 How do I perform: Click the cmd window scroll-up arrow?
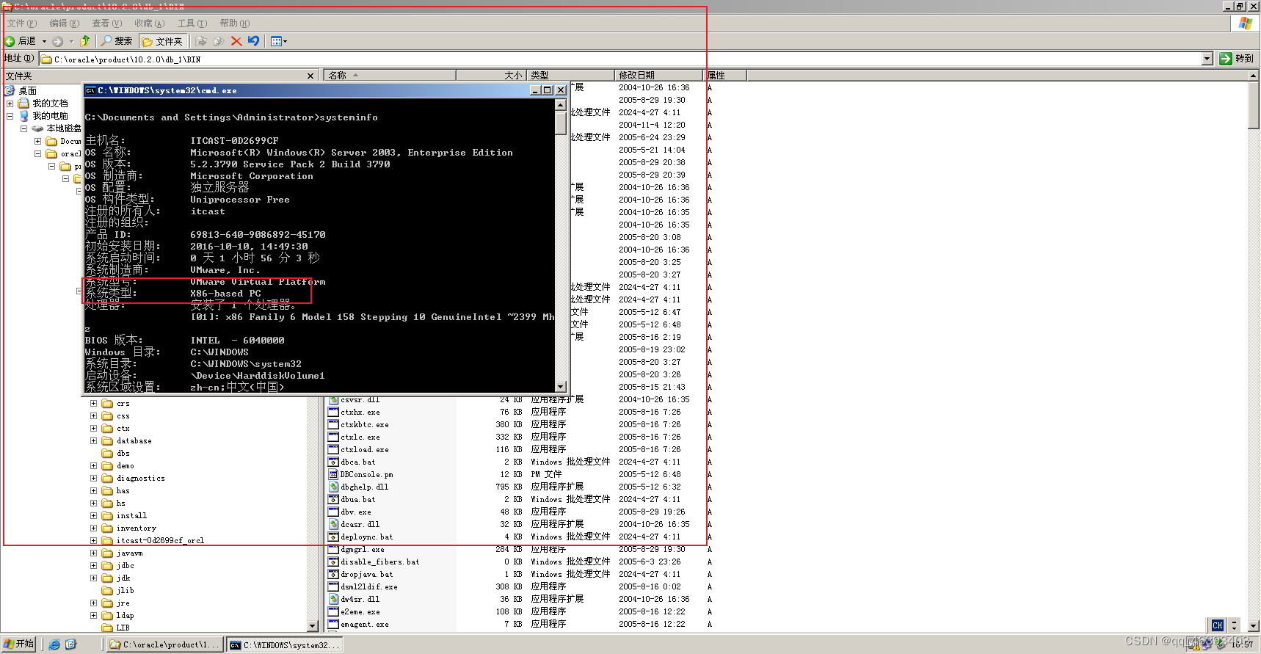tap(561, 105)
